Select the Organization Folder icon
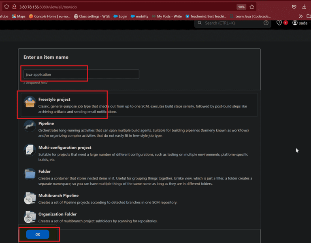 [x=30, y=217]
